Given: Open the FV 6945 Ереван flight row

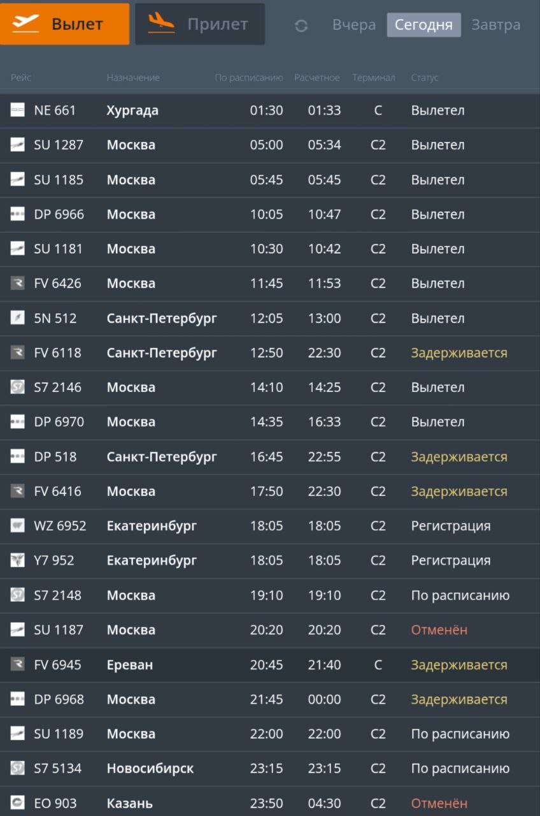Looking at the screenshot, I should [270, 665].
